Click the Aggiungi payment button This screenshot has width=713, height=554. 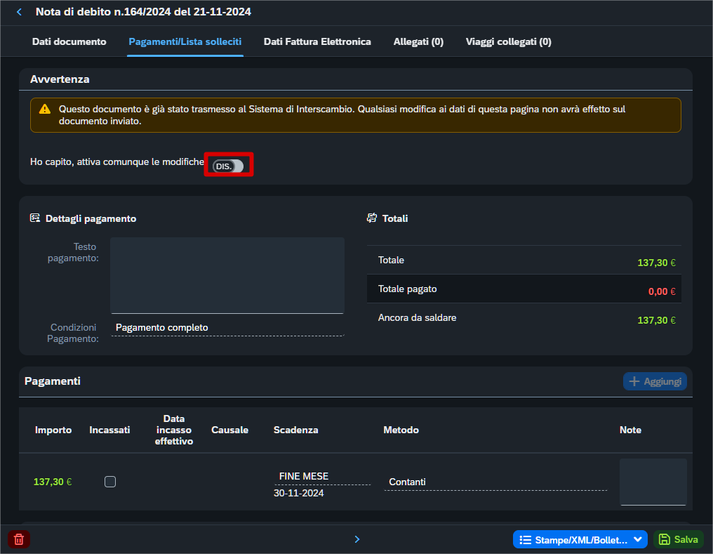(x=655, y=381)
